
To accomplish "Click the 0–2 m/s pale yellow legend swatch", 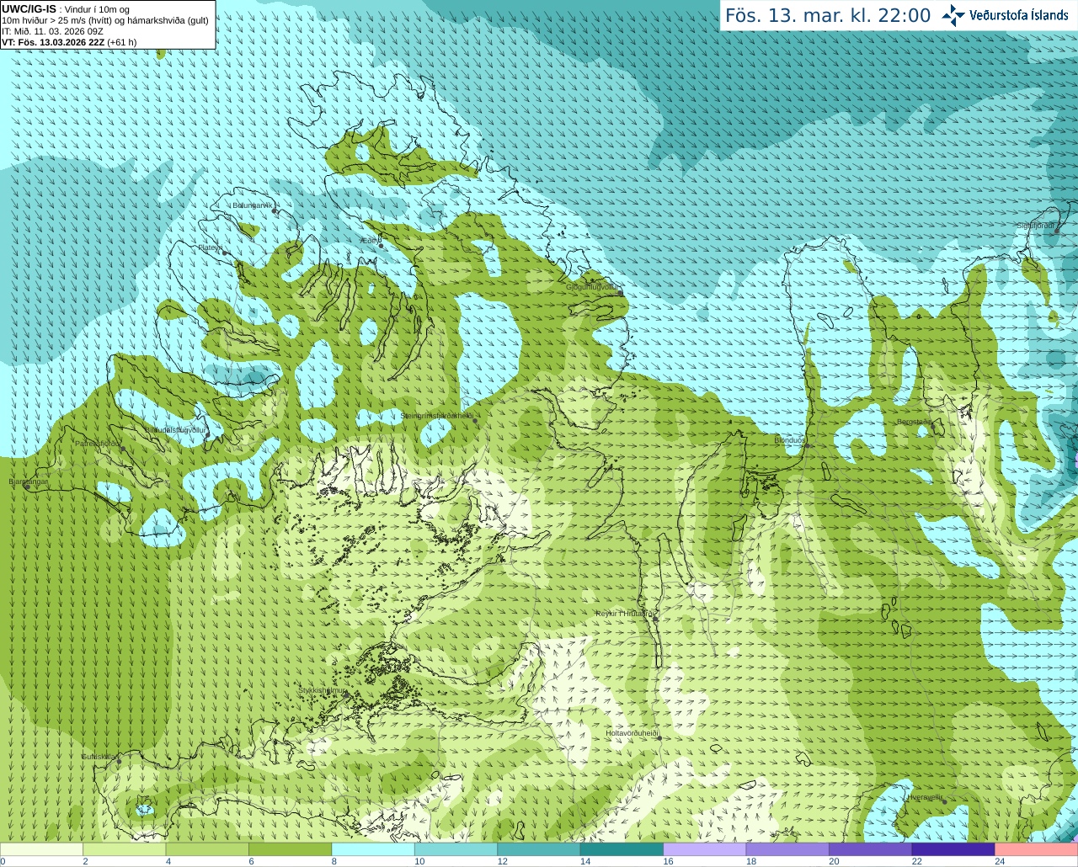I will [x=42, y=849].
